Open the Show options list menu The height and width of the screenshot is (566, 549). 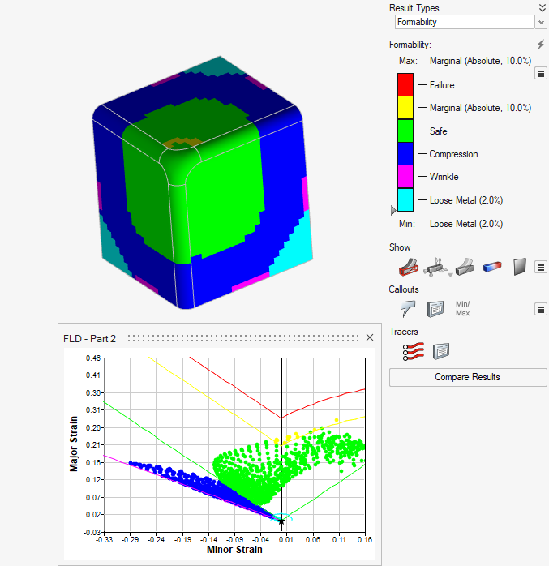click(x=540, y=268)
